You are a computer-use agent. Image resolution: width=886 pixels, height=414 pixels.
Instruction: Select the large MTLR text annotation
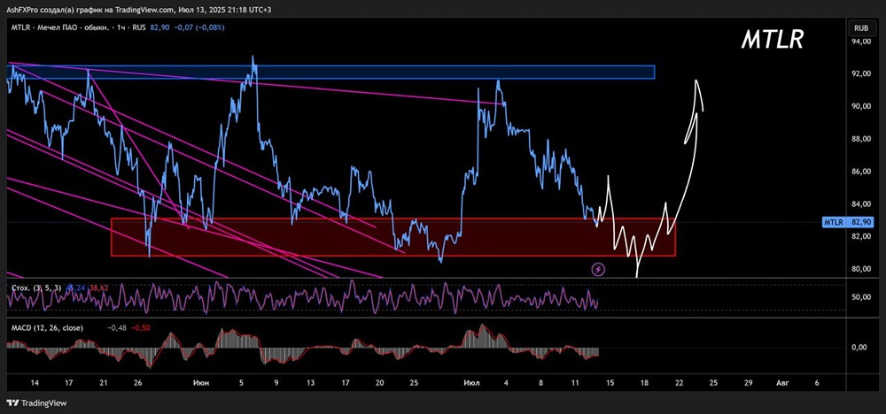[772, 40]
